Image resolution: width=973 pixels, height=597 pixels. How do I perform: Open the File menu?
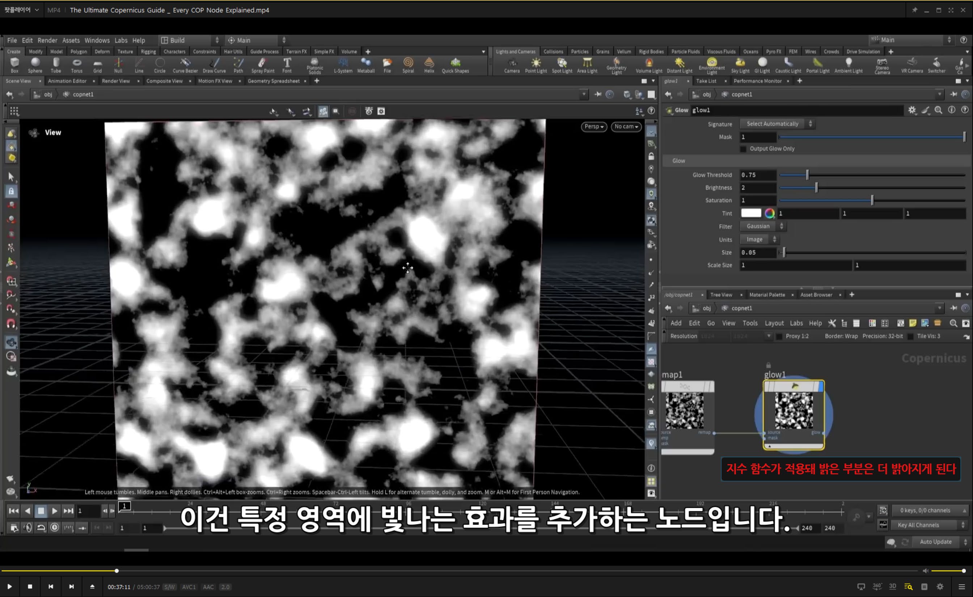[12, 40]
